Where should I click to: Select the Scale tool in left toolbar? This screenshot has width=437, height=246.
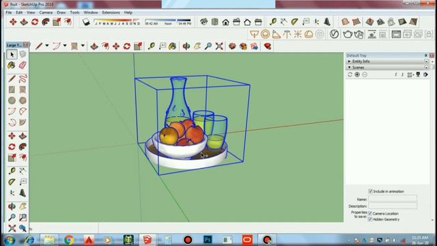point(12,158)
